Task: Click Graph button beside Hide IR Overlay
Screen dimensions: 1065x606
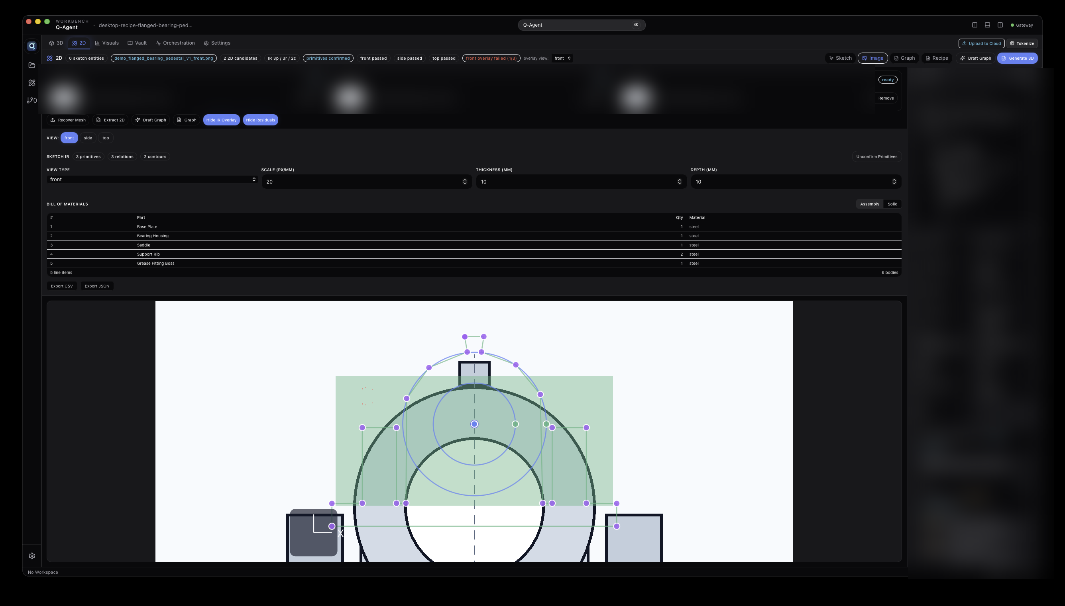Action: (x=186, y=120)
